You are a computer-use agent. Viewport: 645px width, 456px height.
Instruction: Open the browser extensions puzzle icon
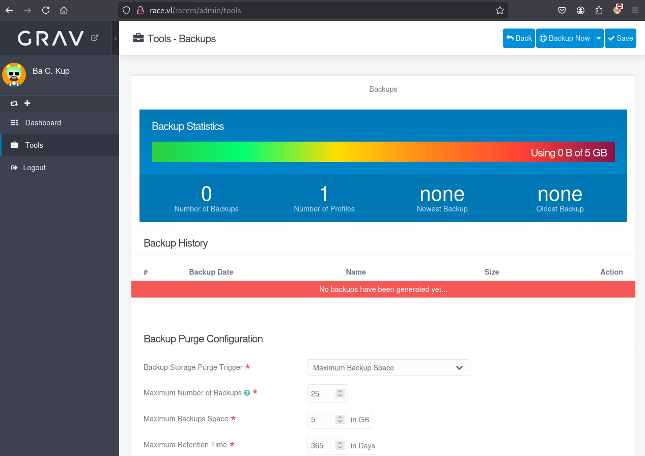pos(599,10)
